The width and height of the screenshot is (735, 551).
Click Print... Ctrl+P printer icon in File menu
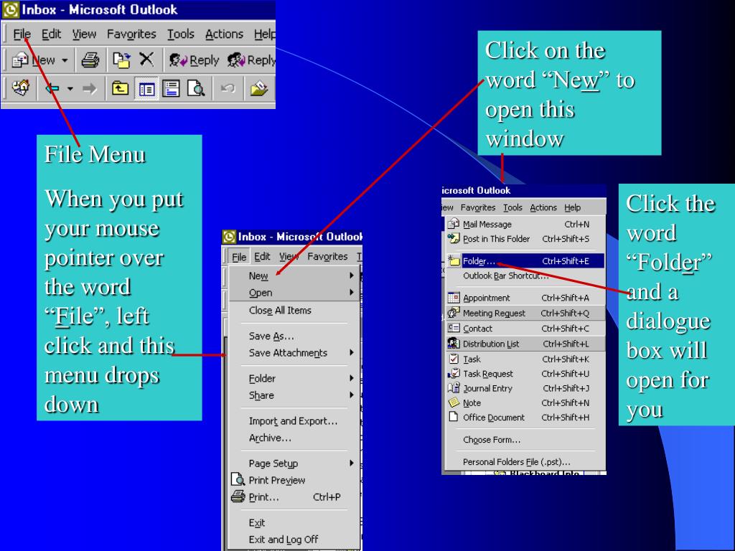[238, 496]
